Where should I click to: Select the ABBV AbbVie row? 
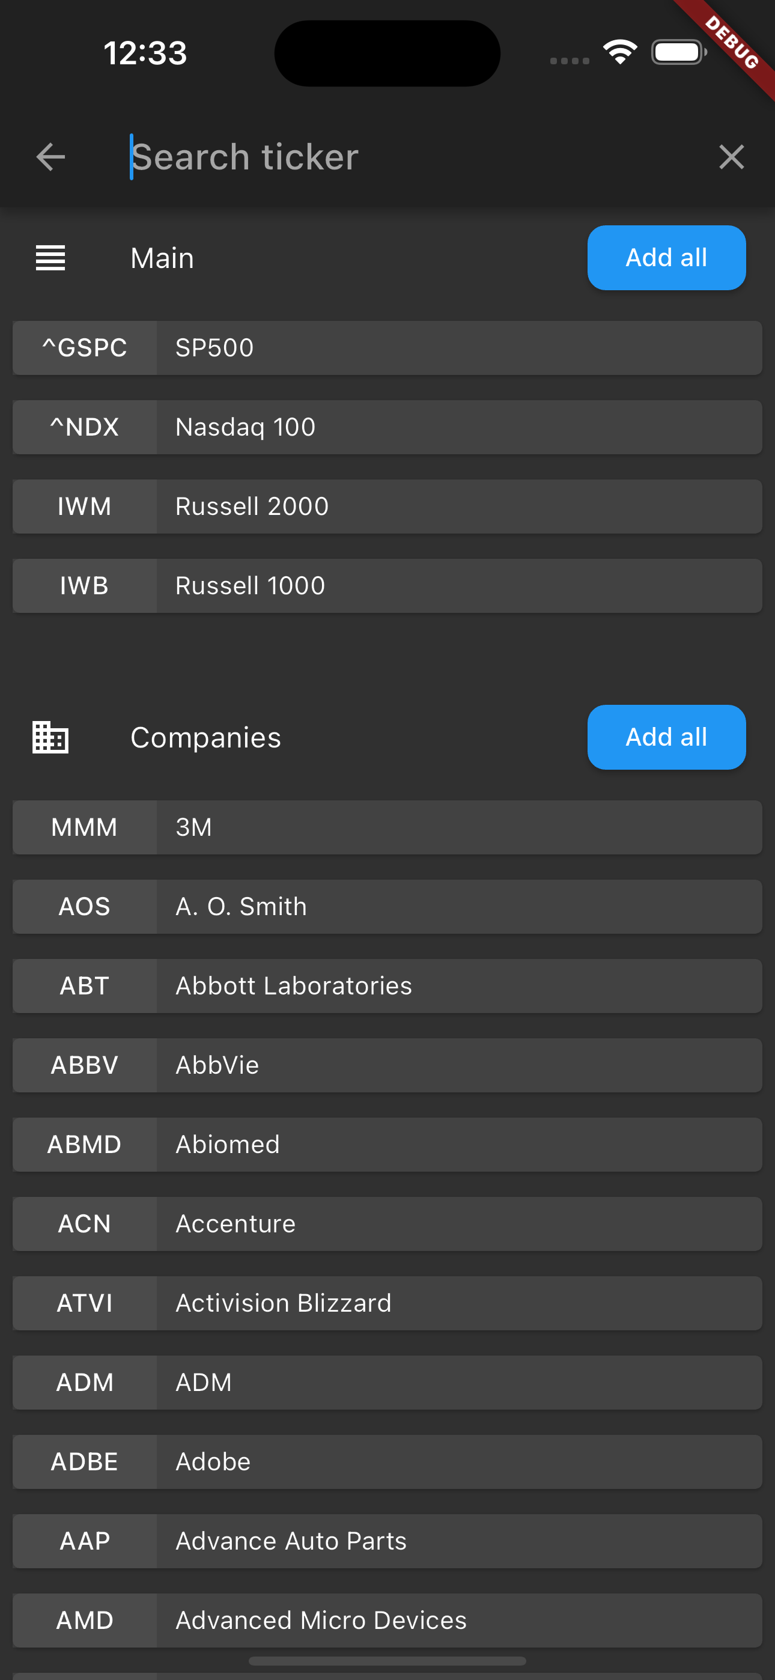click(x=387, y=1065)
